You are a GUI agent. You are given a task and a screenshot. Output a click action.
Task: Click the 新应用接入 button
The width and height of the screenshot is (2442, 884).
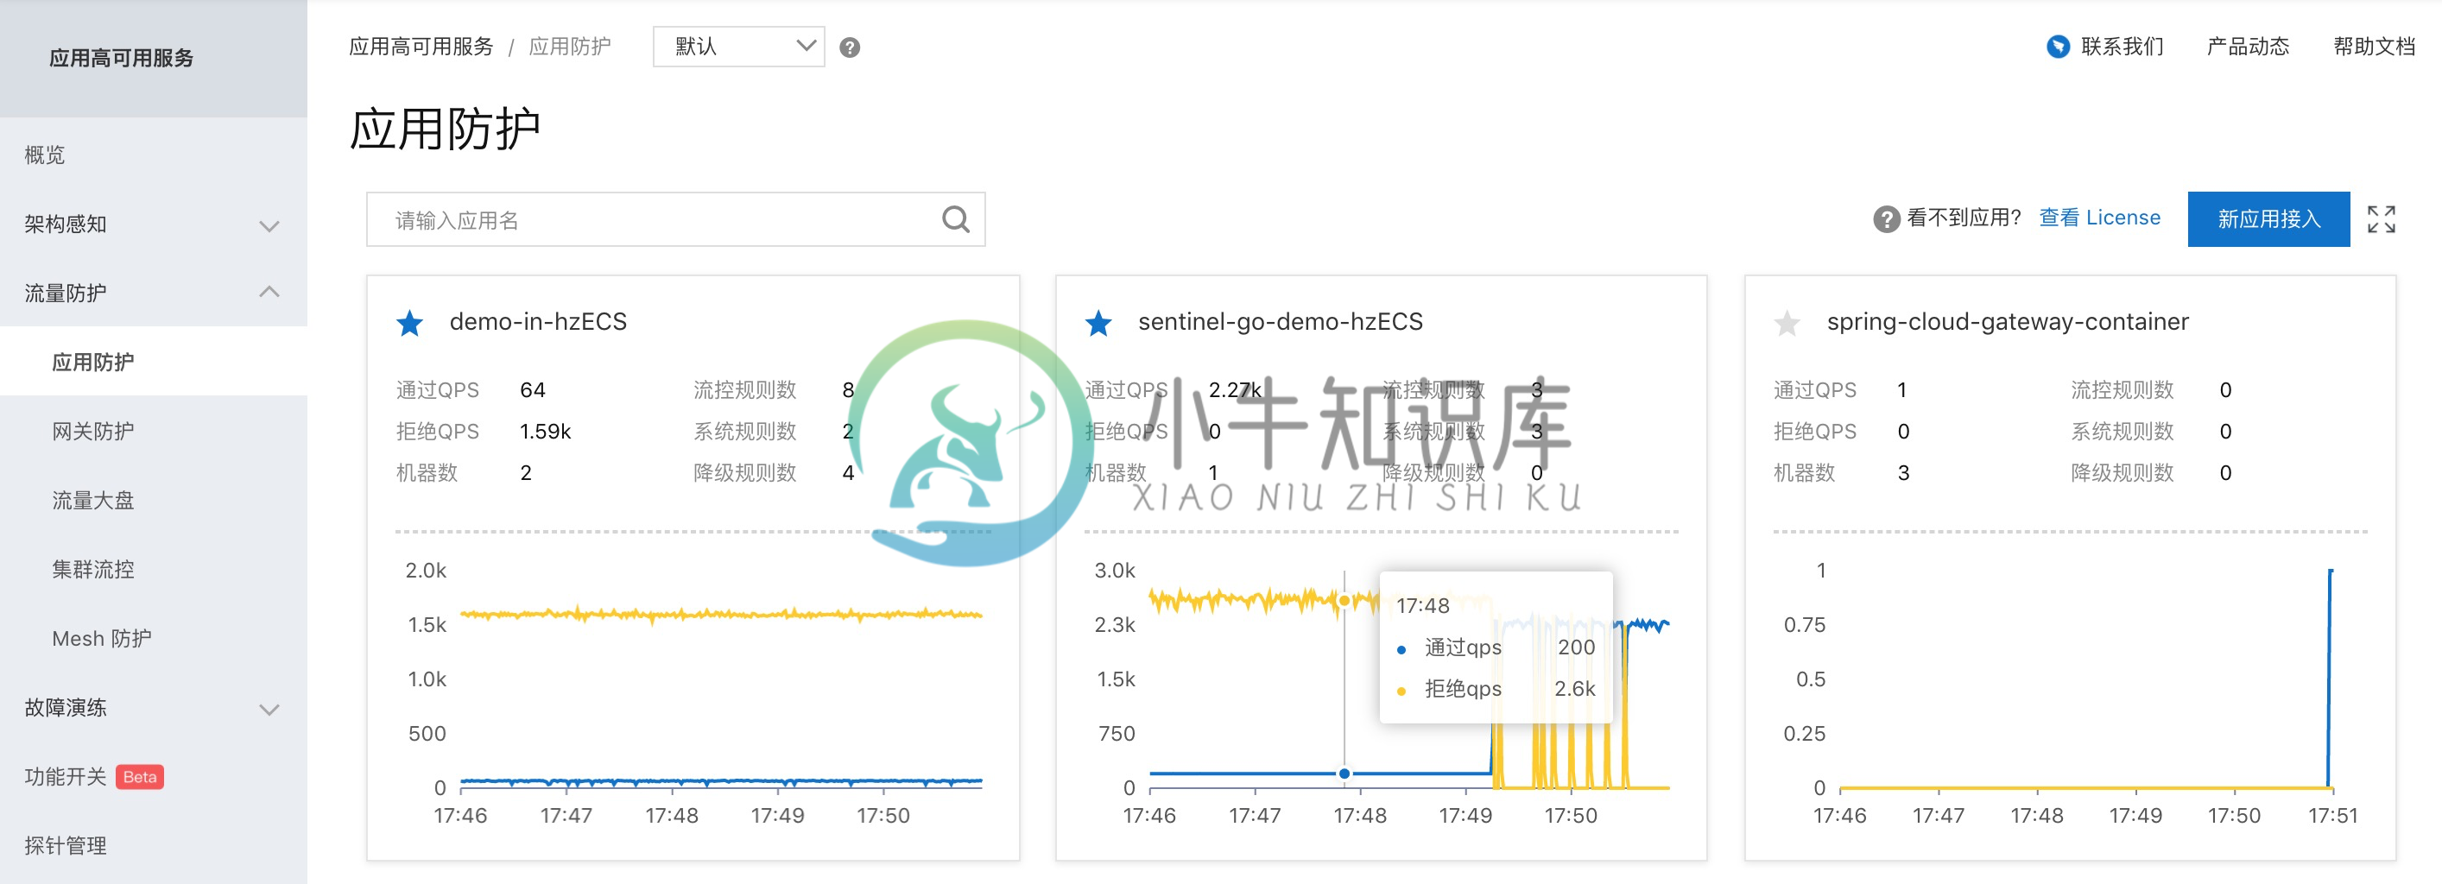[2268, 219]
